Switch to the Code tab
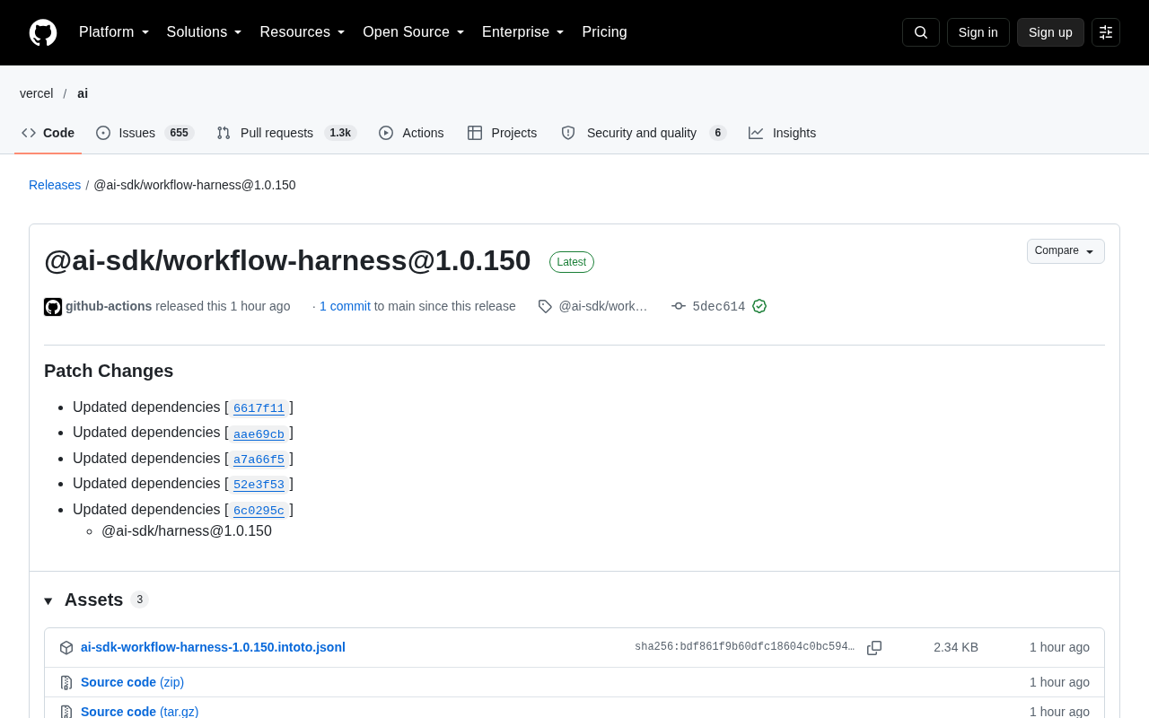This screenshot has width=1149, height=718. pos(48,133)
